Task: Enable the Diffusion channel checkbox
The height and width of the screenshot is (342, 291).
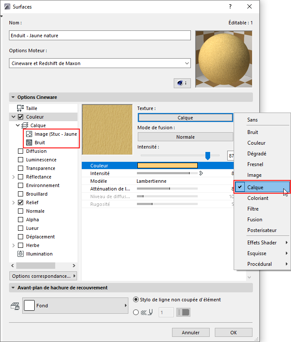Action: 21,151
